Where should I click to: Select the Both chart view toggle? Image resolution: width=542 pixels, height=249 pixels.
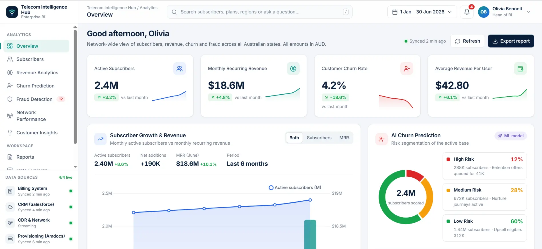(x=294, y=138)
